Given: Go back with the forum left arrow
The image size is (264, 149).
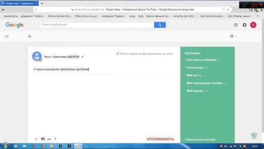Looking at the screenshot, I should [30, 36].
